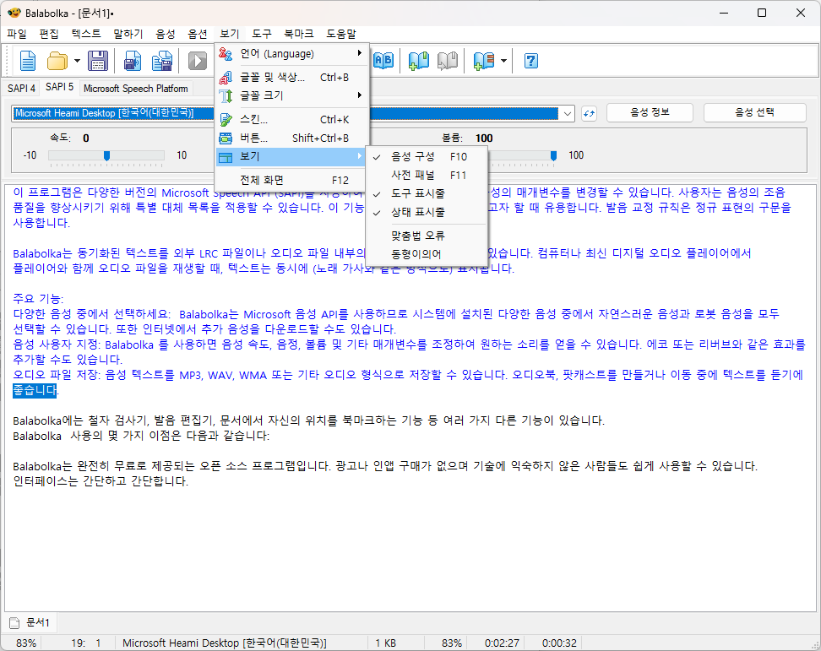Click the Help question mark icon
This screenshot has height=651, width=821.
[x=531, y=61]
